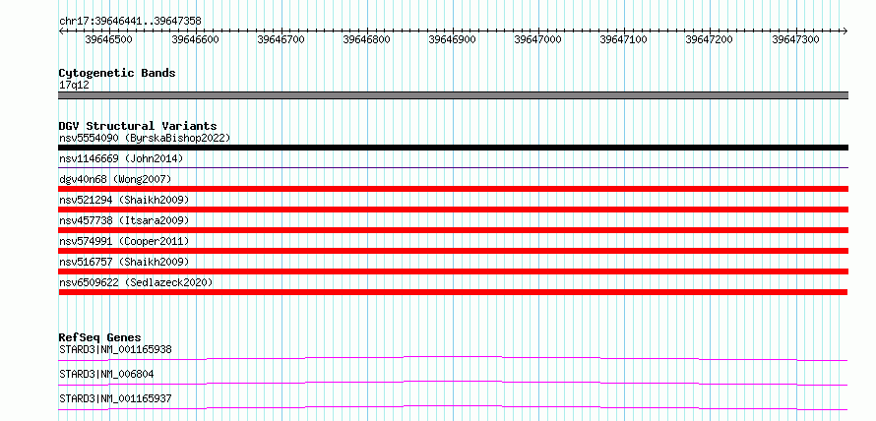This screenshot has width=876, height=421.
Task: Open STARD3|NM_001165937 transcript label
Action: [x=115, y=398]
